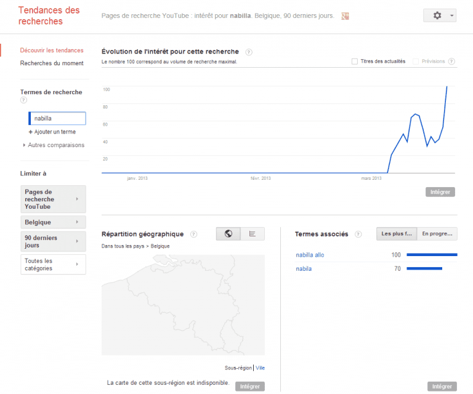Image resolution: width=473 pixels, height=394 pixels.
Task: Click Intégrer button under the map
Action: point(250,387)
